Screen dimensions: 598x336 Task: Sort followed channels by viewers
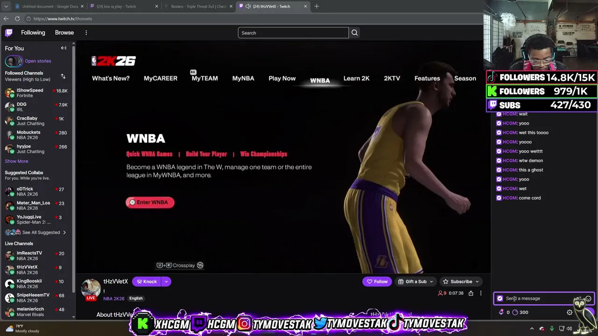click(63, 76)
